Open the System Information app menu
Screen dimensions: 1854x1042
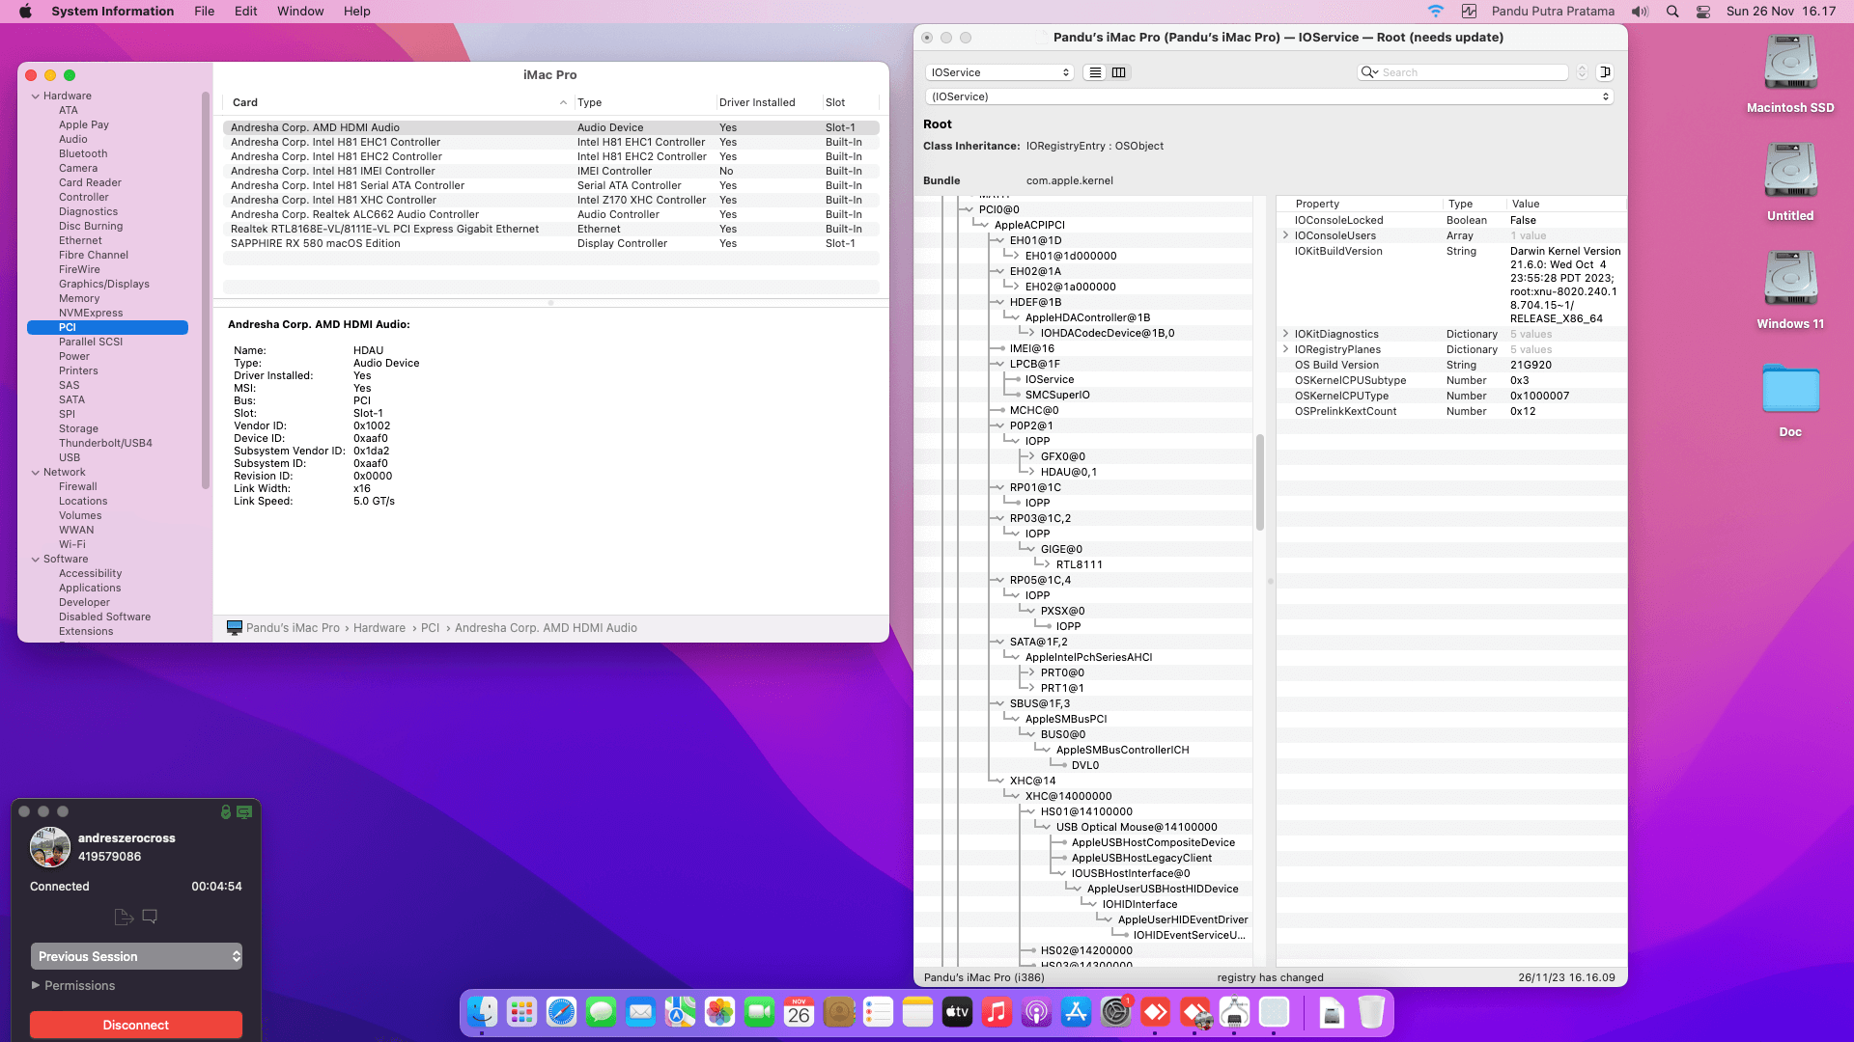pyautogui.click(x=113, y=12)
